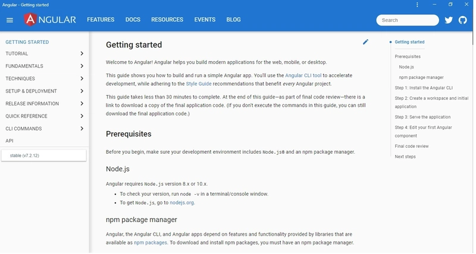Expand Setup & Deployment chevron
This screenshot has height=254, width=476.
pyautogui.click(x=82, y=91)
